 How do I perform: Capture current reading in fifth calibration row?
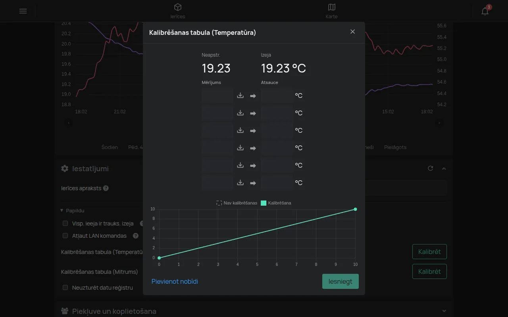click(x=240, y=165)
